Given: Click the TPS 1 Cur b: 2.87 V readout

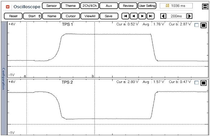Looking at the screenshot, I should (180, 24).
